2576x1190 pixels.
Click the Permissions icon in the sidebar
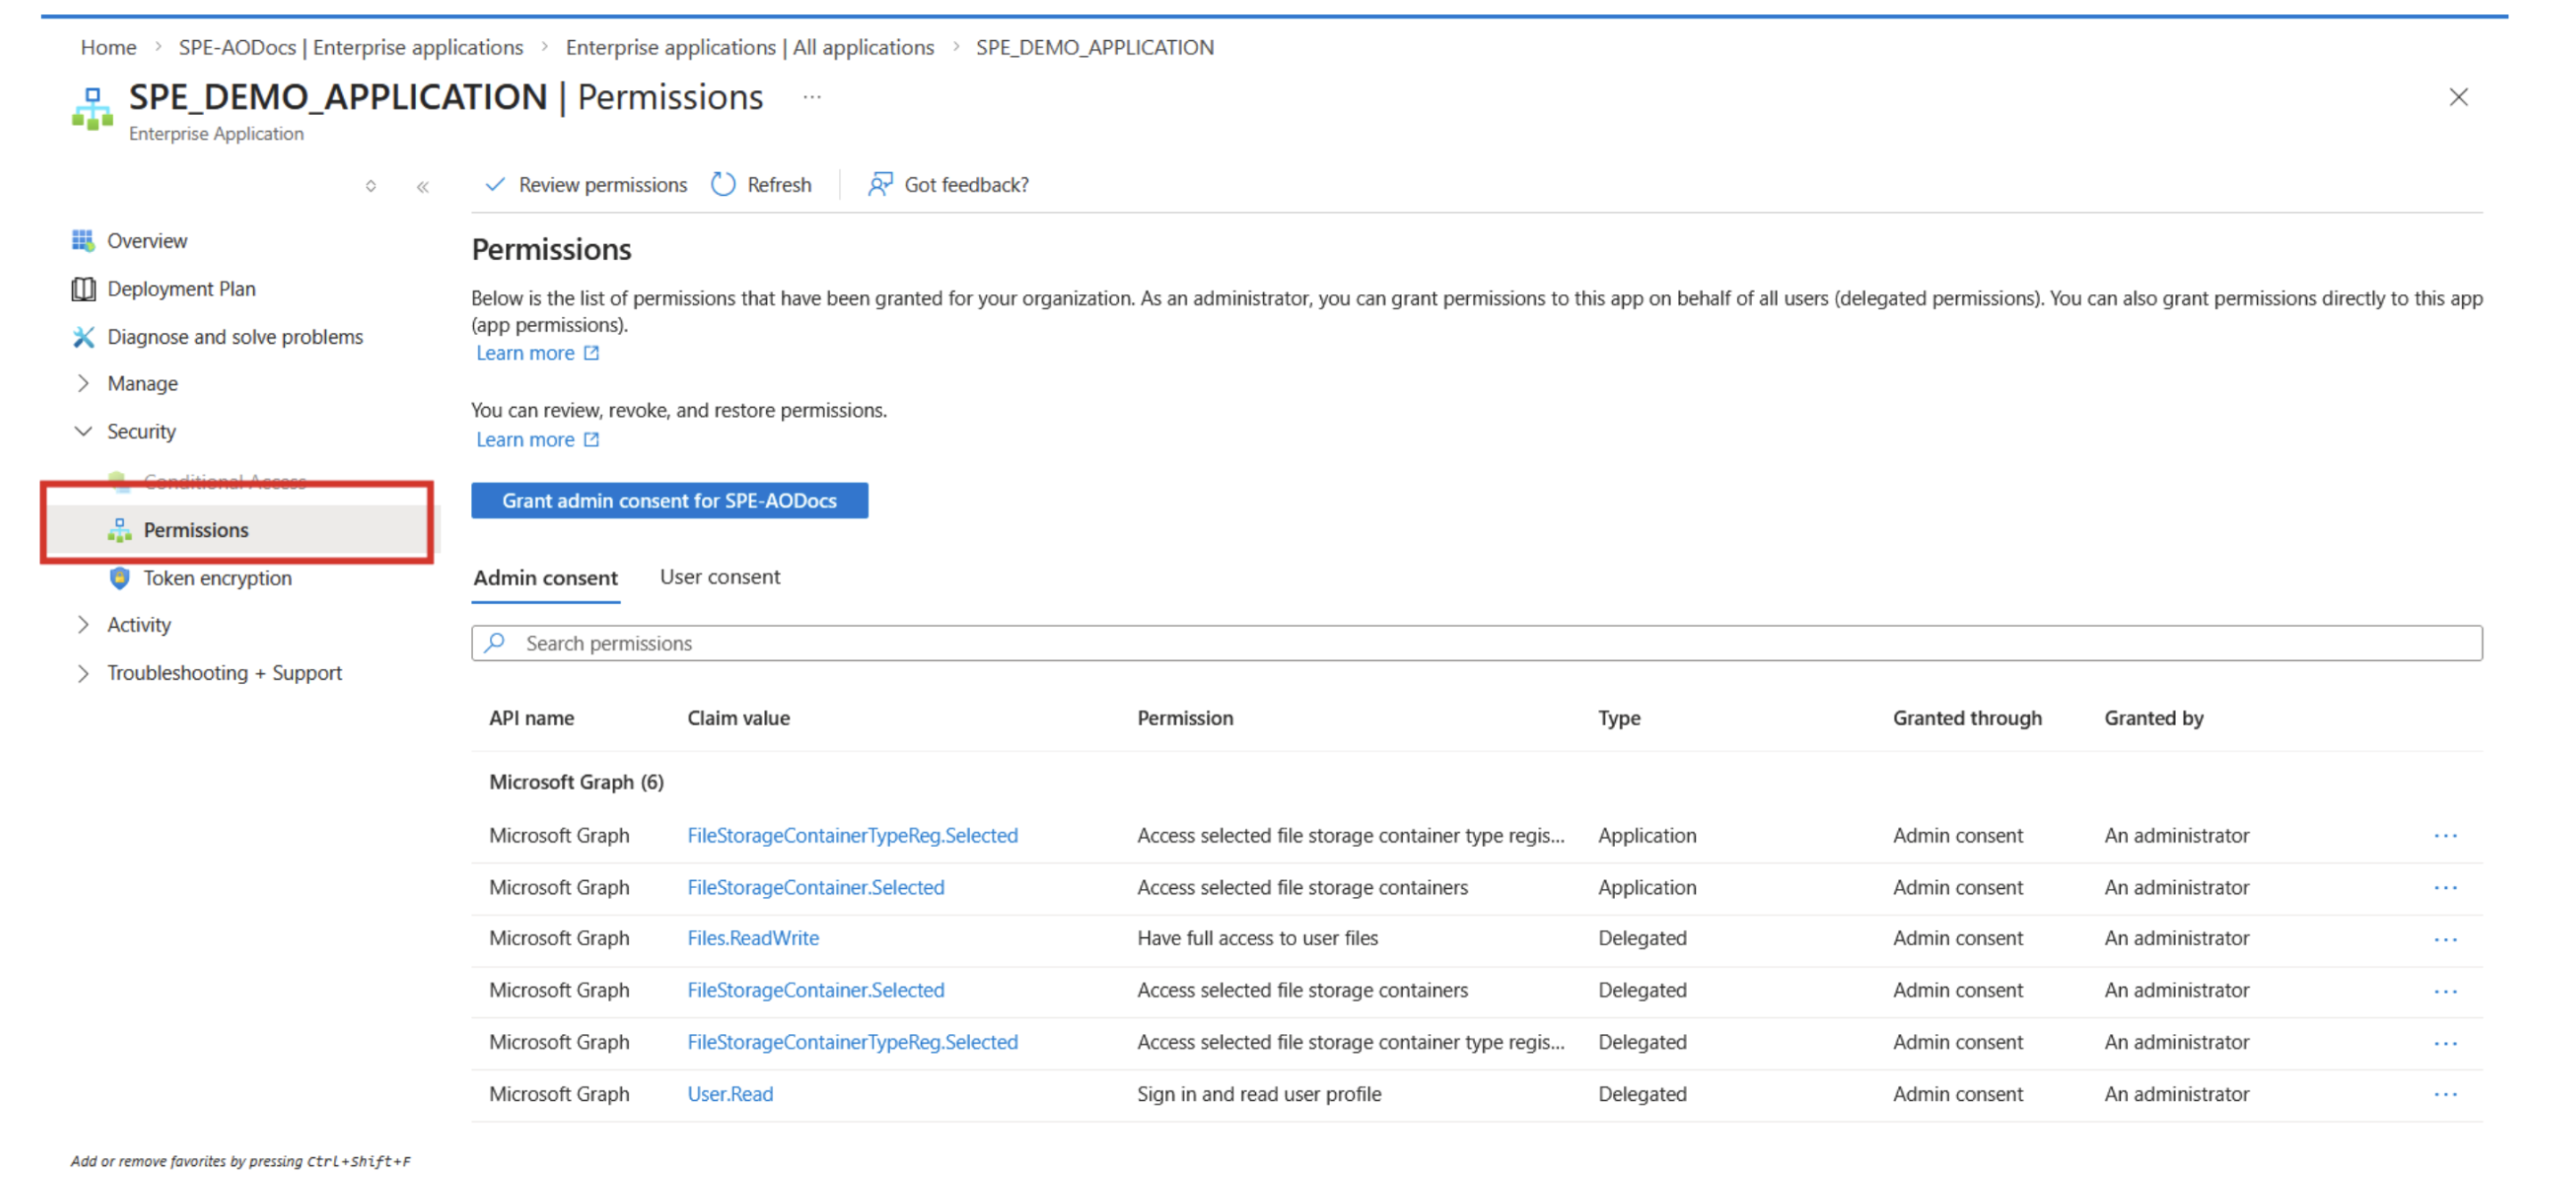click(x=119, y=530)
